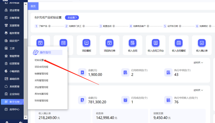
Task: Switch to the 首页 tab
Action: pyautogui.click(x=33, y=6)
